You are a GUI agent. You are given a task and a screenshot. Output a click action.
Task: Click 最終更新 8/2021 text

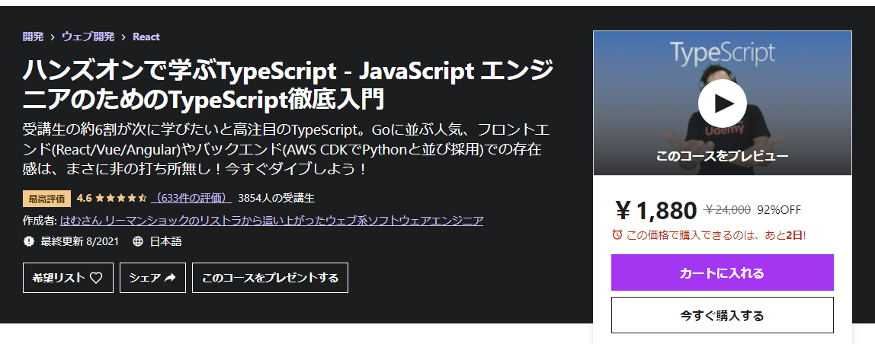tap(79, 241)
